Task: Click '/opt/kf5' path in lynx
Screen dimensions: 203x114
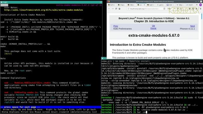Action: [x=9, y=102]
